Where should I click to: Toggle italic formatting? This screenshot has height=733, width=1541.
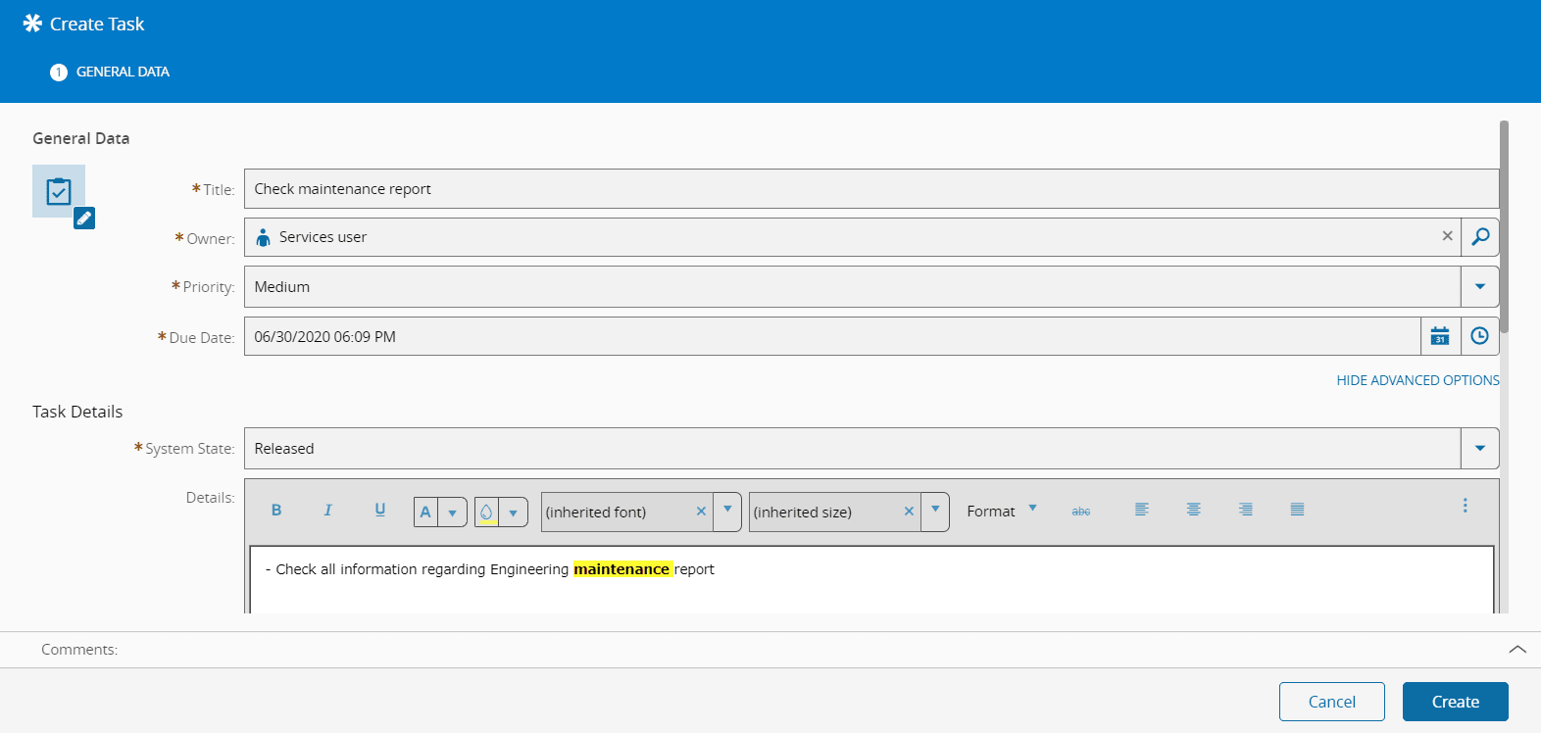pos(327,511)
